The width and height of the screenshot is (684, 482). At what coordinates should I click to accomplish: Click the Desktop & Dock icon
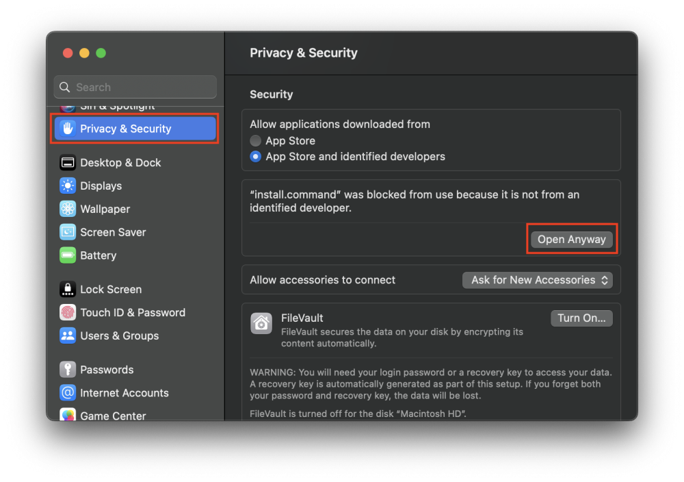[x=68, y=163]
